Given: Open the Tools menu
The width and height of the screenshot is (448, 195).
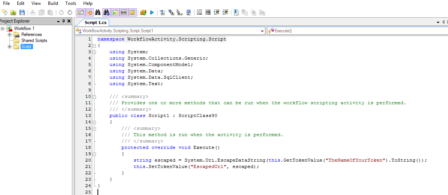Looking at the screenshot, I should coord(70,3).
